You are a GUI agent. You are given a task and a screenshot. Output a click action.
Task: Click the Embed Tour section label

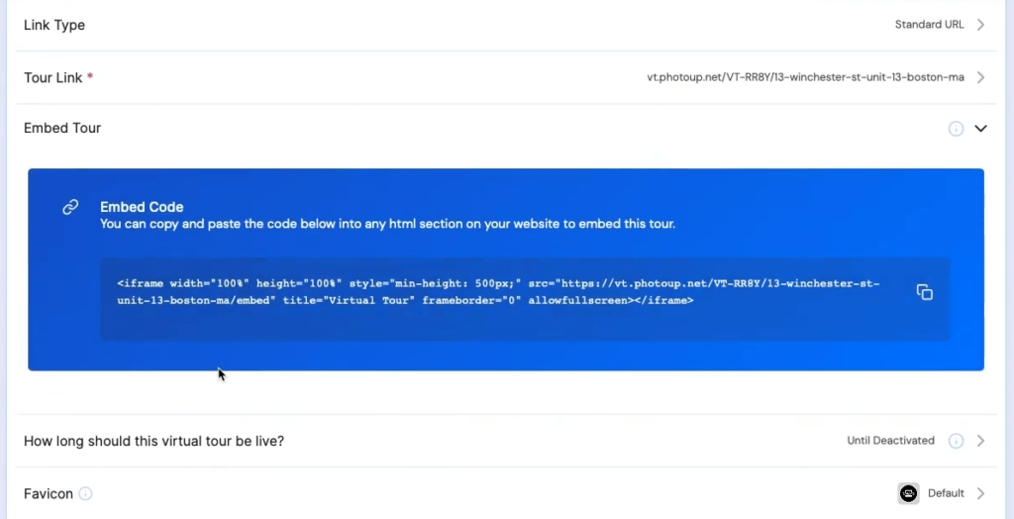point(62,128)
